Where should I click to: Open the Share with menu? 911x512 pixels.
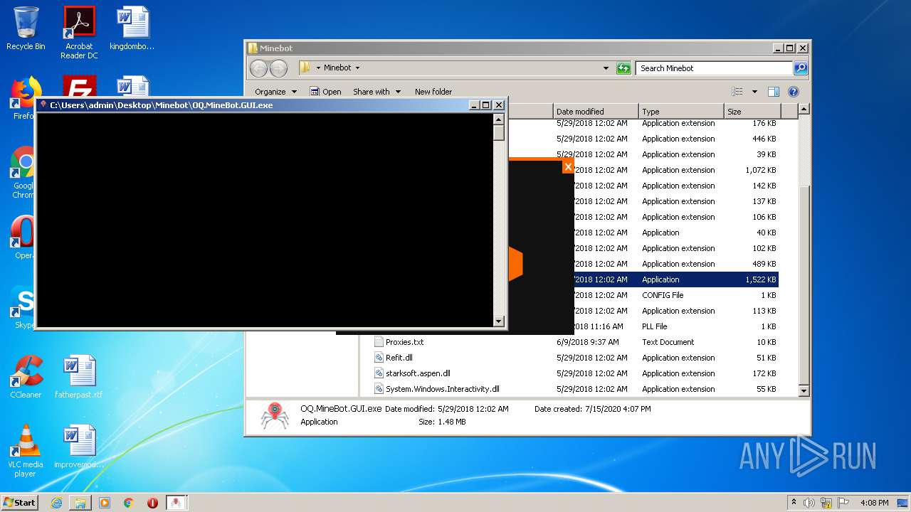(x=377, y=92)
